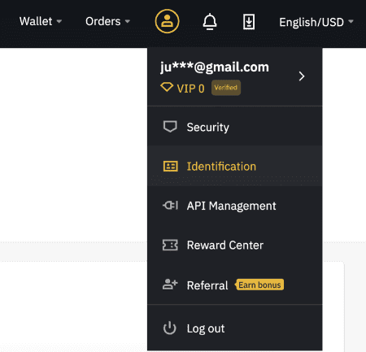Click the Referral add-person icon
The height and width of the screenshot is (352, 366).
[170, 285]
